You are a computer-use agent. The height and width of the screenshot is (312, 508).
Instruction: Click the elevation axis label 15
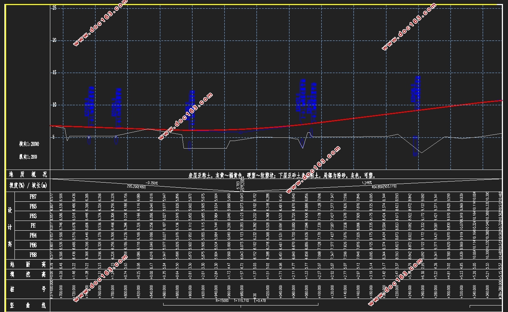[54, 73]
